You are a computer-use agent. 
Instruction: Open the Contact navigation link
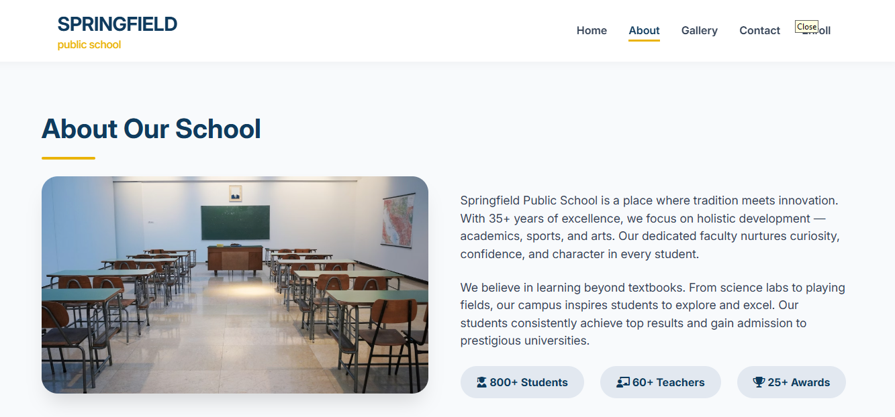coord(759,30)
